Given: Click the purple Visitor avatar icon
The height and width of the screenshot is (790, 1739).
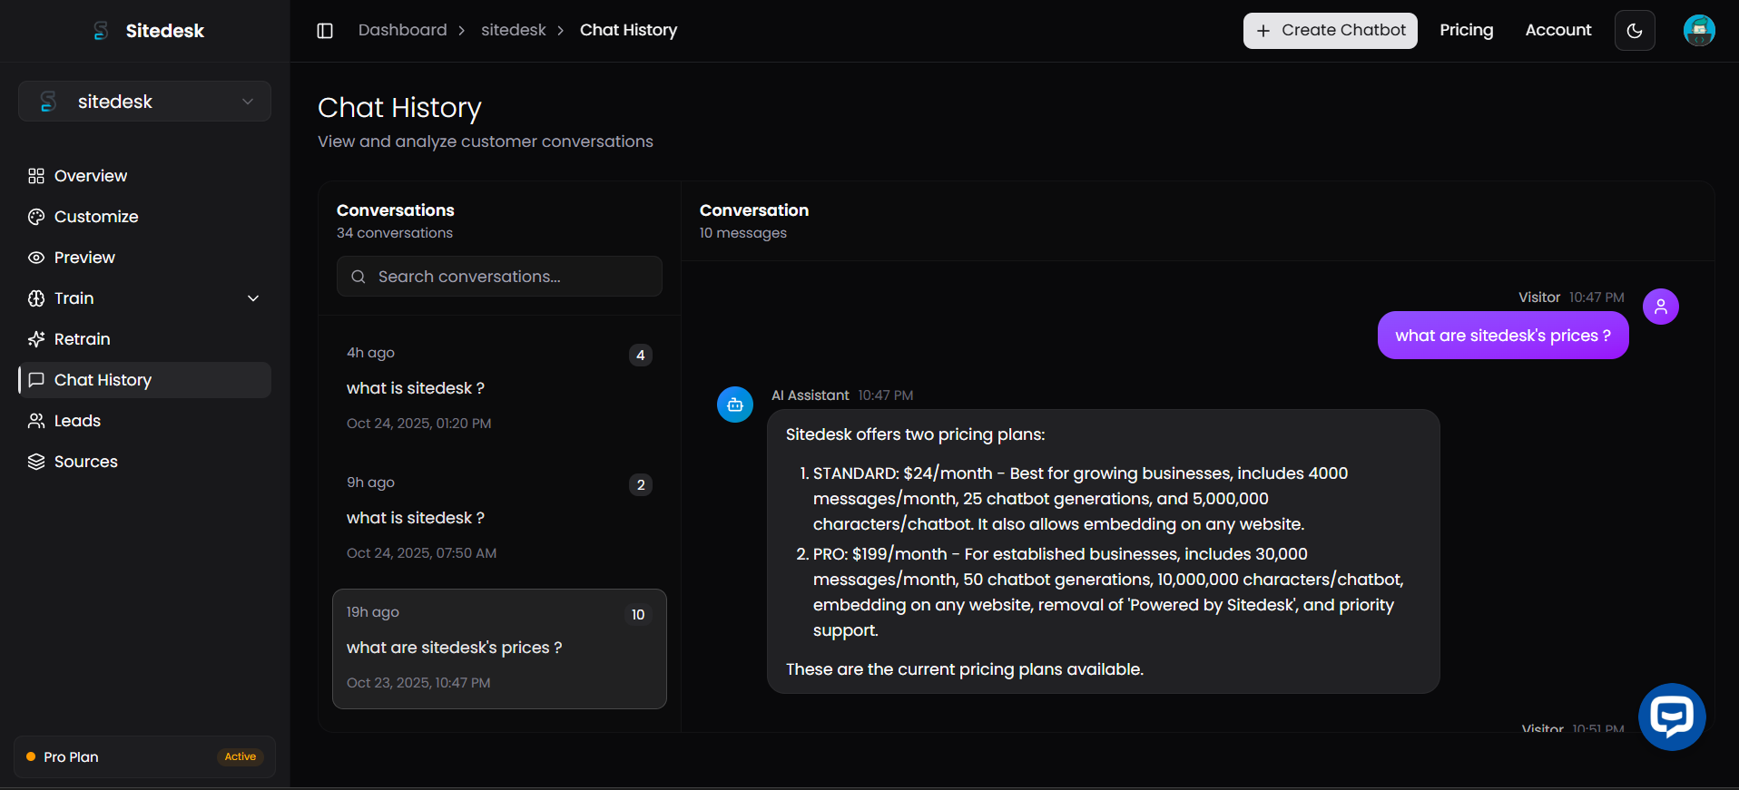Looking at the screenshot, I should (1660, 307).
